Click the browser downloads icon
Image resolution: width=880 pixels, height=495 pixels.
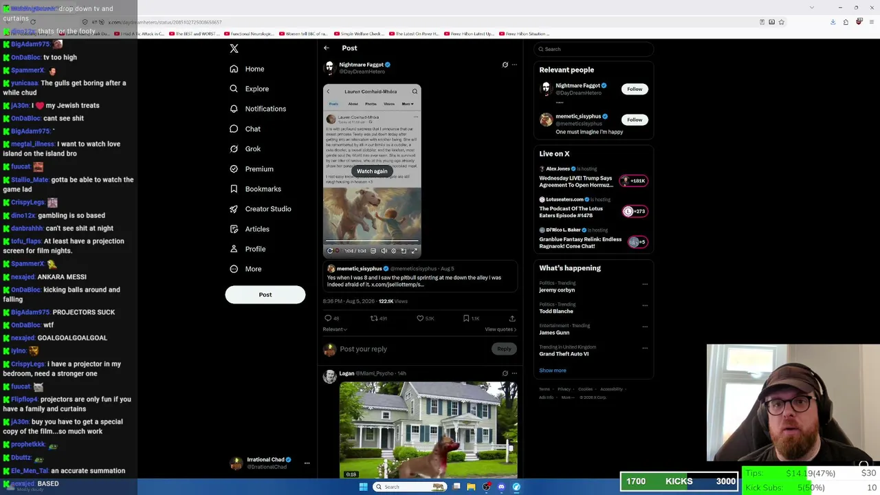click(x=833, y=22)
